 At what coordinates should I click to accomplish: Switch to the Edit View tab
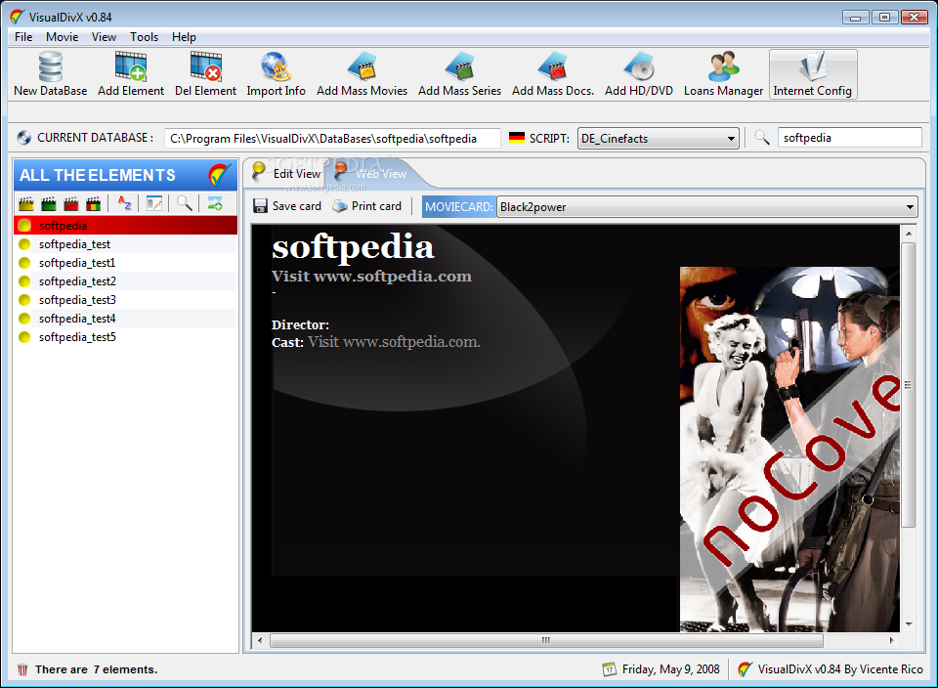(286, 174)
